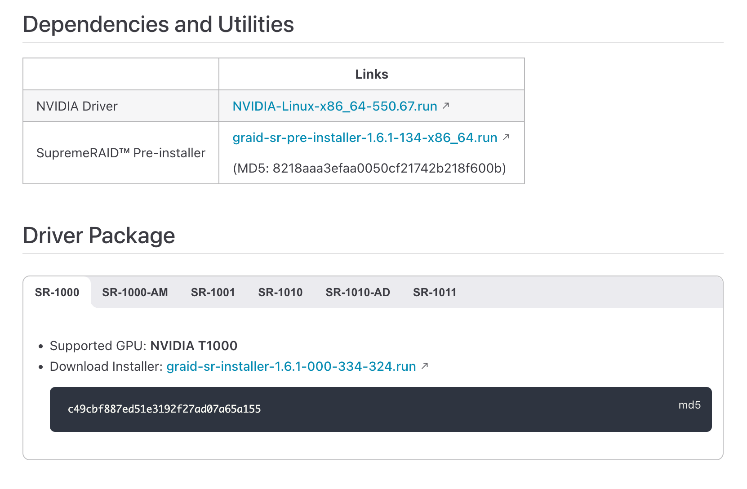
Task: Click external-link arrow icon after pre-installer link
Action: [x=506, y=137]
